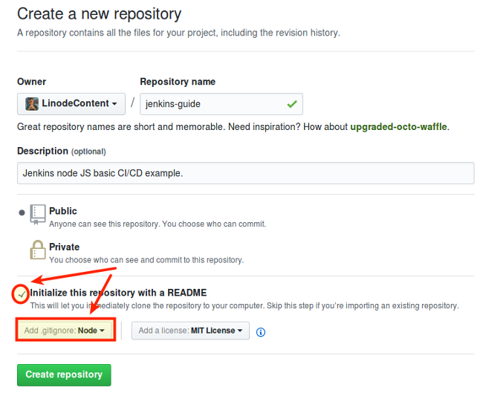This screenshot has width=483, height=396.
Task: Click the LinodeContent owner avatar icon
Action: (32, 104)
